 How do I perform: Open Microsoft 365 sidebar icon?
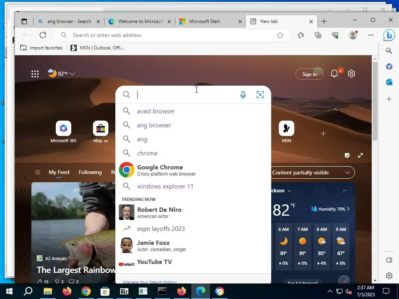(x=389, y=66)
